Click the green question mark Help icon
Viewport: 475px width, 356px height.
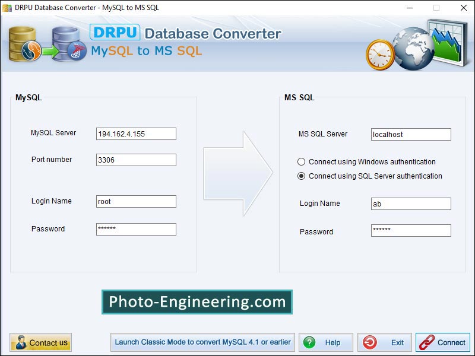pos(309,342)
